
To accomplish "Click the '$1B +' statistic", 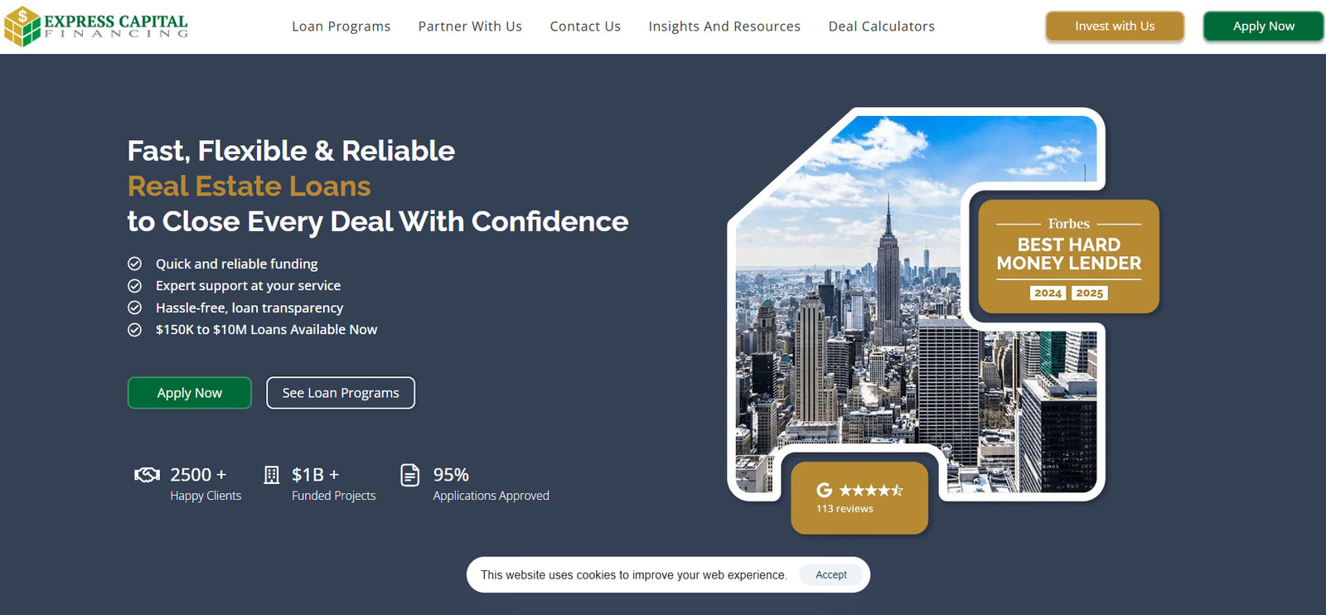I will pyautogui.click(x=315, y=475).
